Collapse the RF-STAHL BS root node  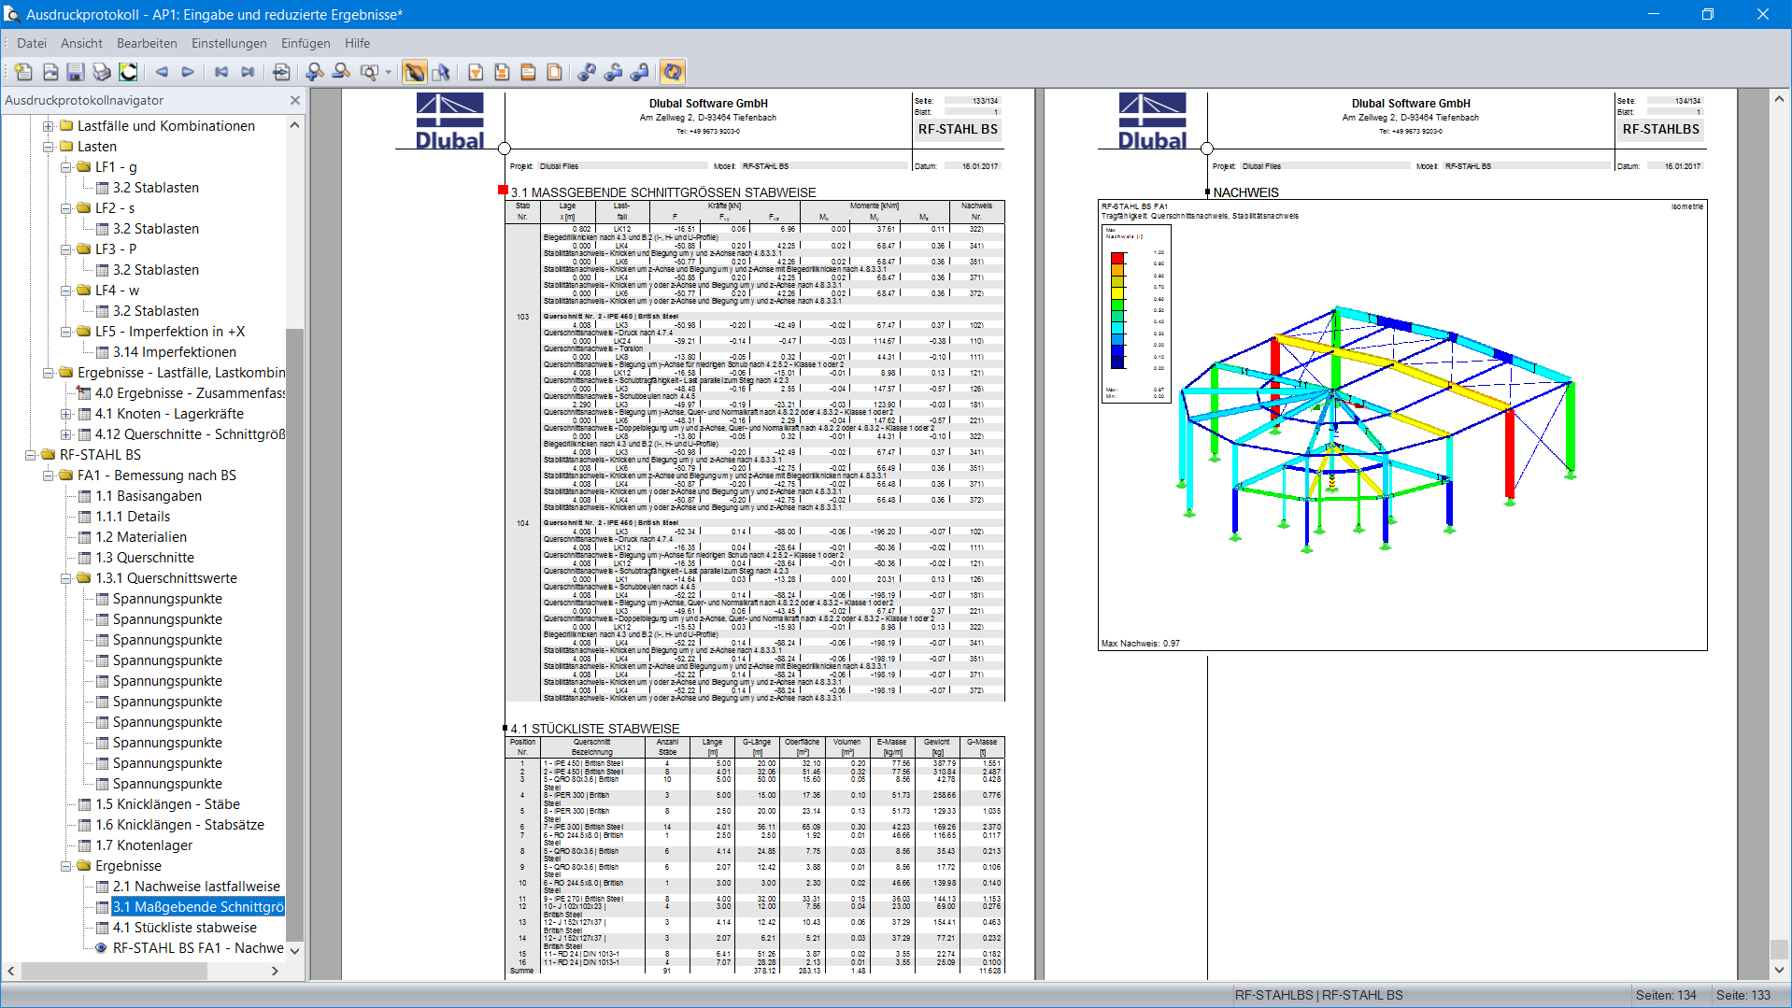(x=30, y=455)
